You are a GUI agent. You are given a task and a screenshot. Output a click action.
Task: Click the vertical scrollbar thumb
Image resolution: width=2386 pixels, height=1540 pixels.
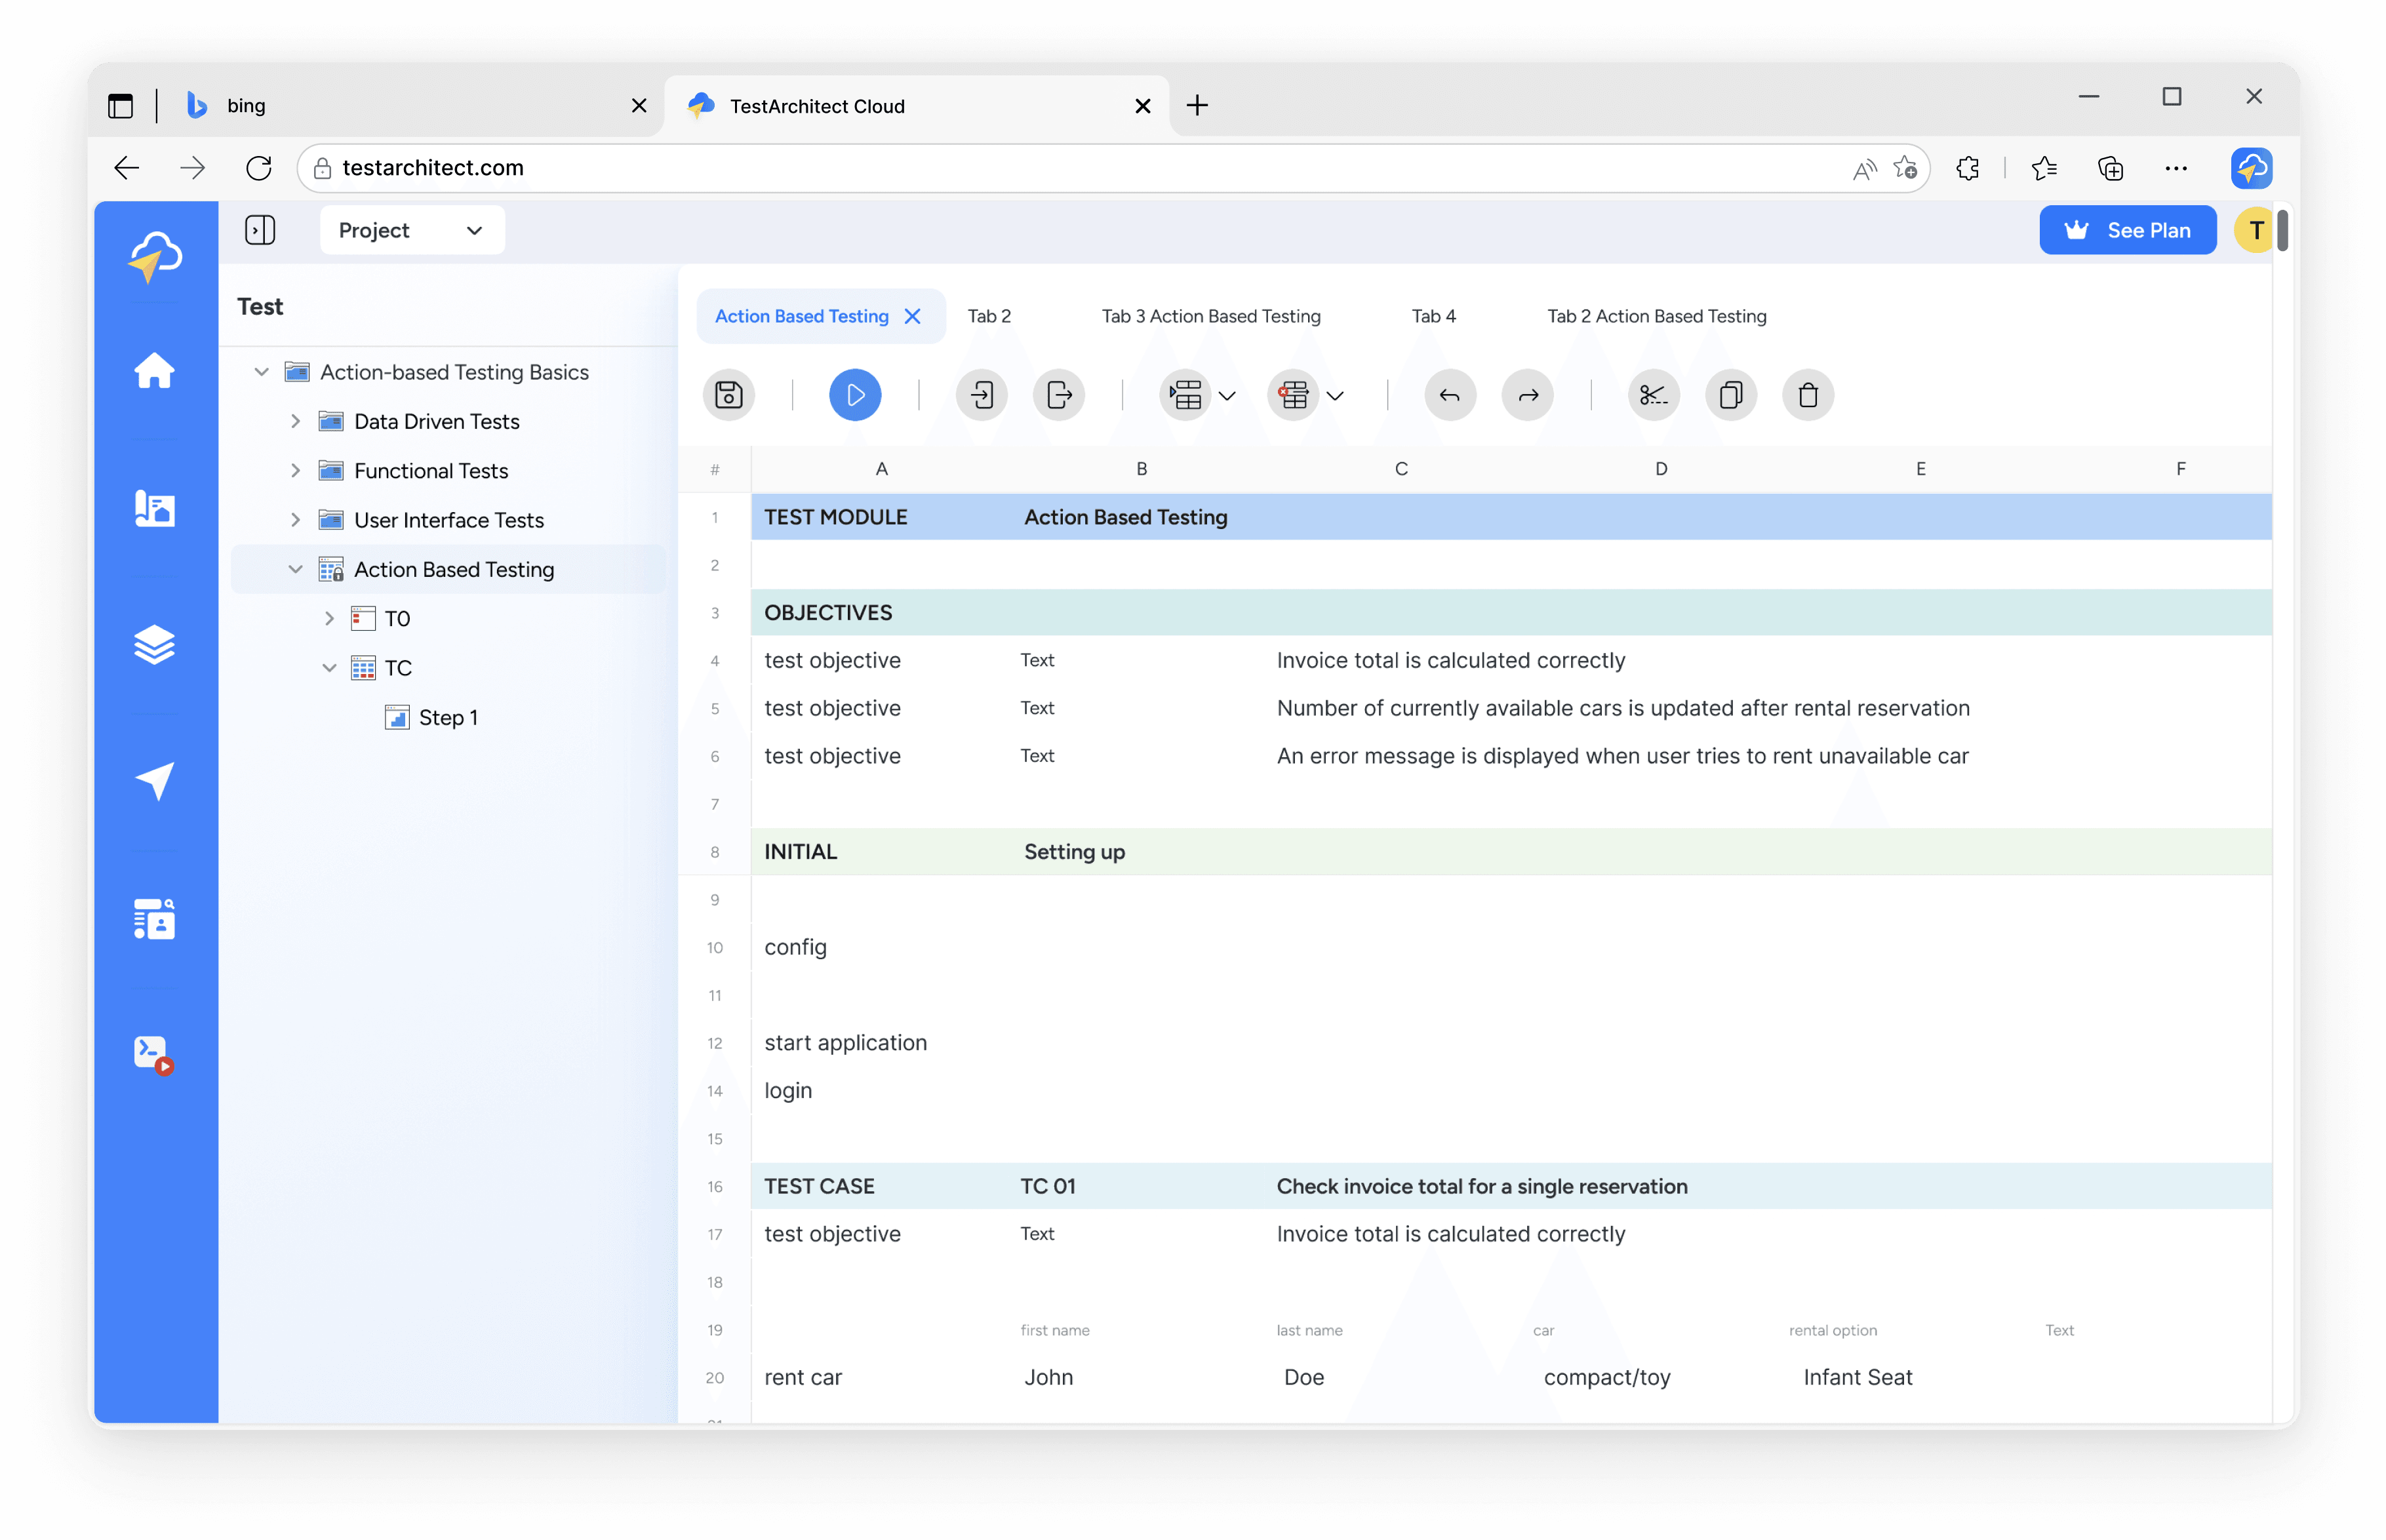point(2282,231)
